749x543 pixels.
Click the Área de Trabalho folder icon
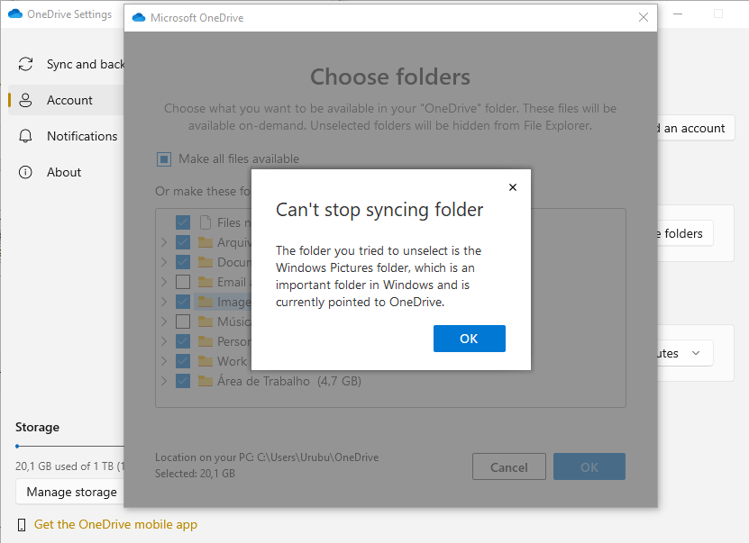(x=206, y=381)
